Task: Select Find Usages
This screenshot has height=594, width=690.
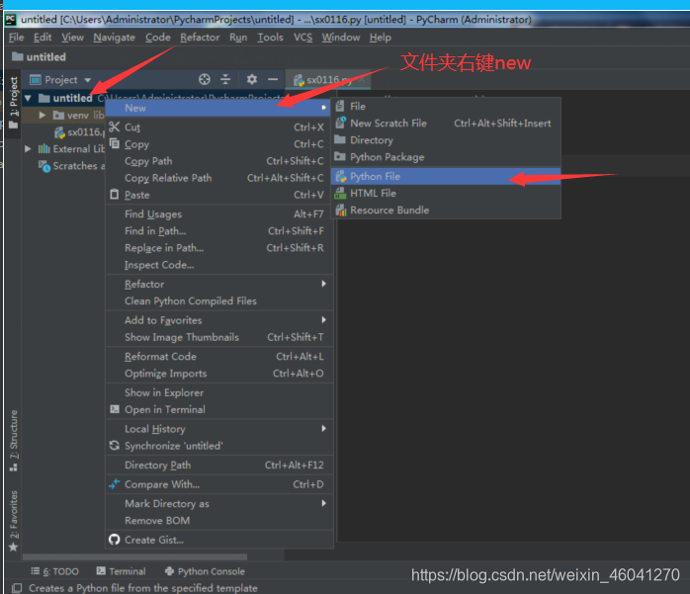Action: tap(218, 213)
